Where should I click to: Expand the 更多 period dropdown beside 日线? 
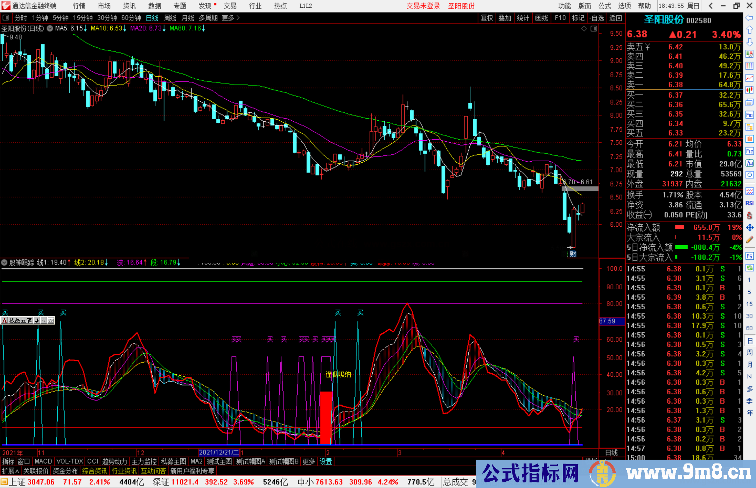click(228, 18)
